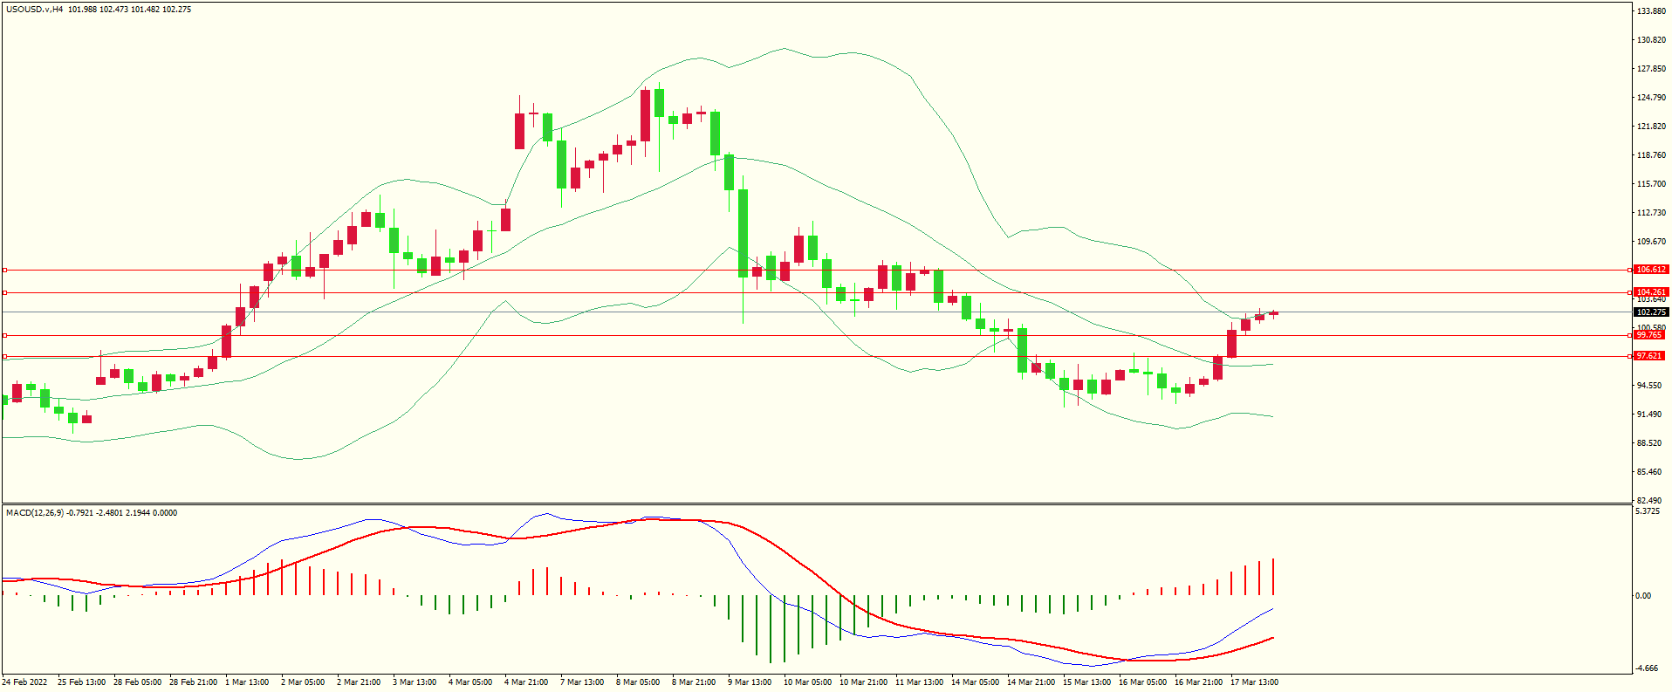This screenshot has width=1672, height=692.
Task: Click the 14 Mar 05:00 time axis label
Action: point(975,682)
